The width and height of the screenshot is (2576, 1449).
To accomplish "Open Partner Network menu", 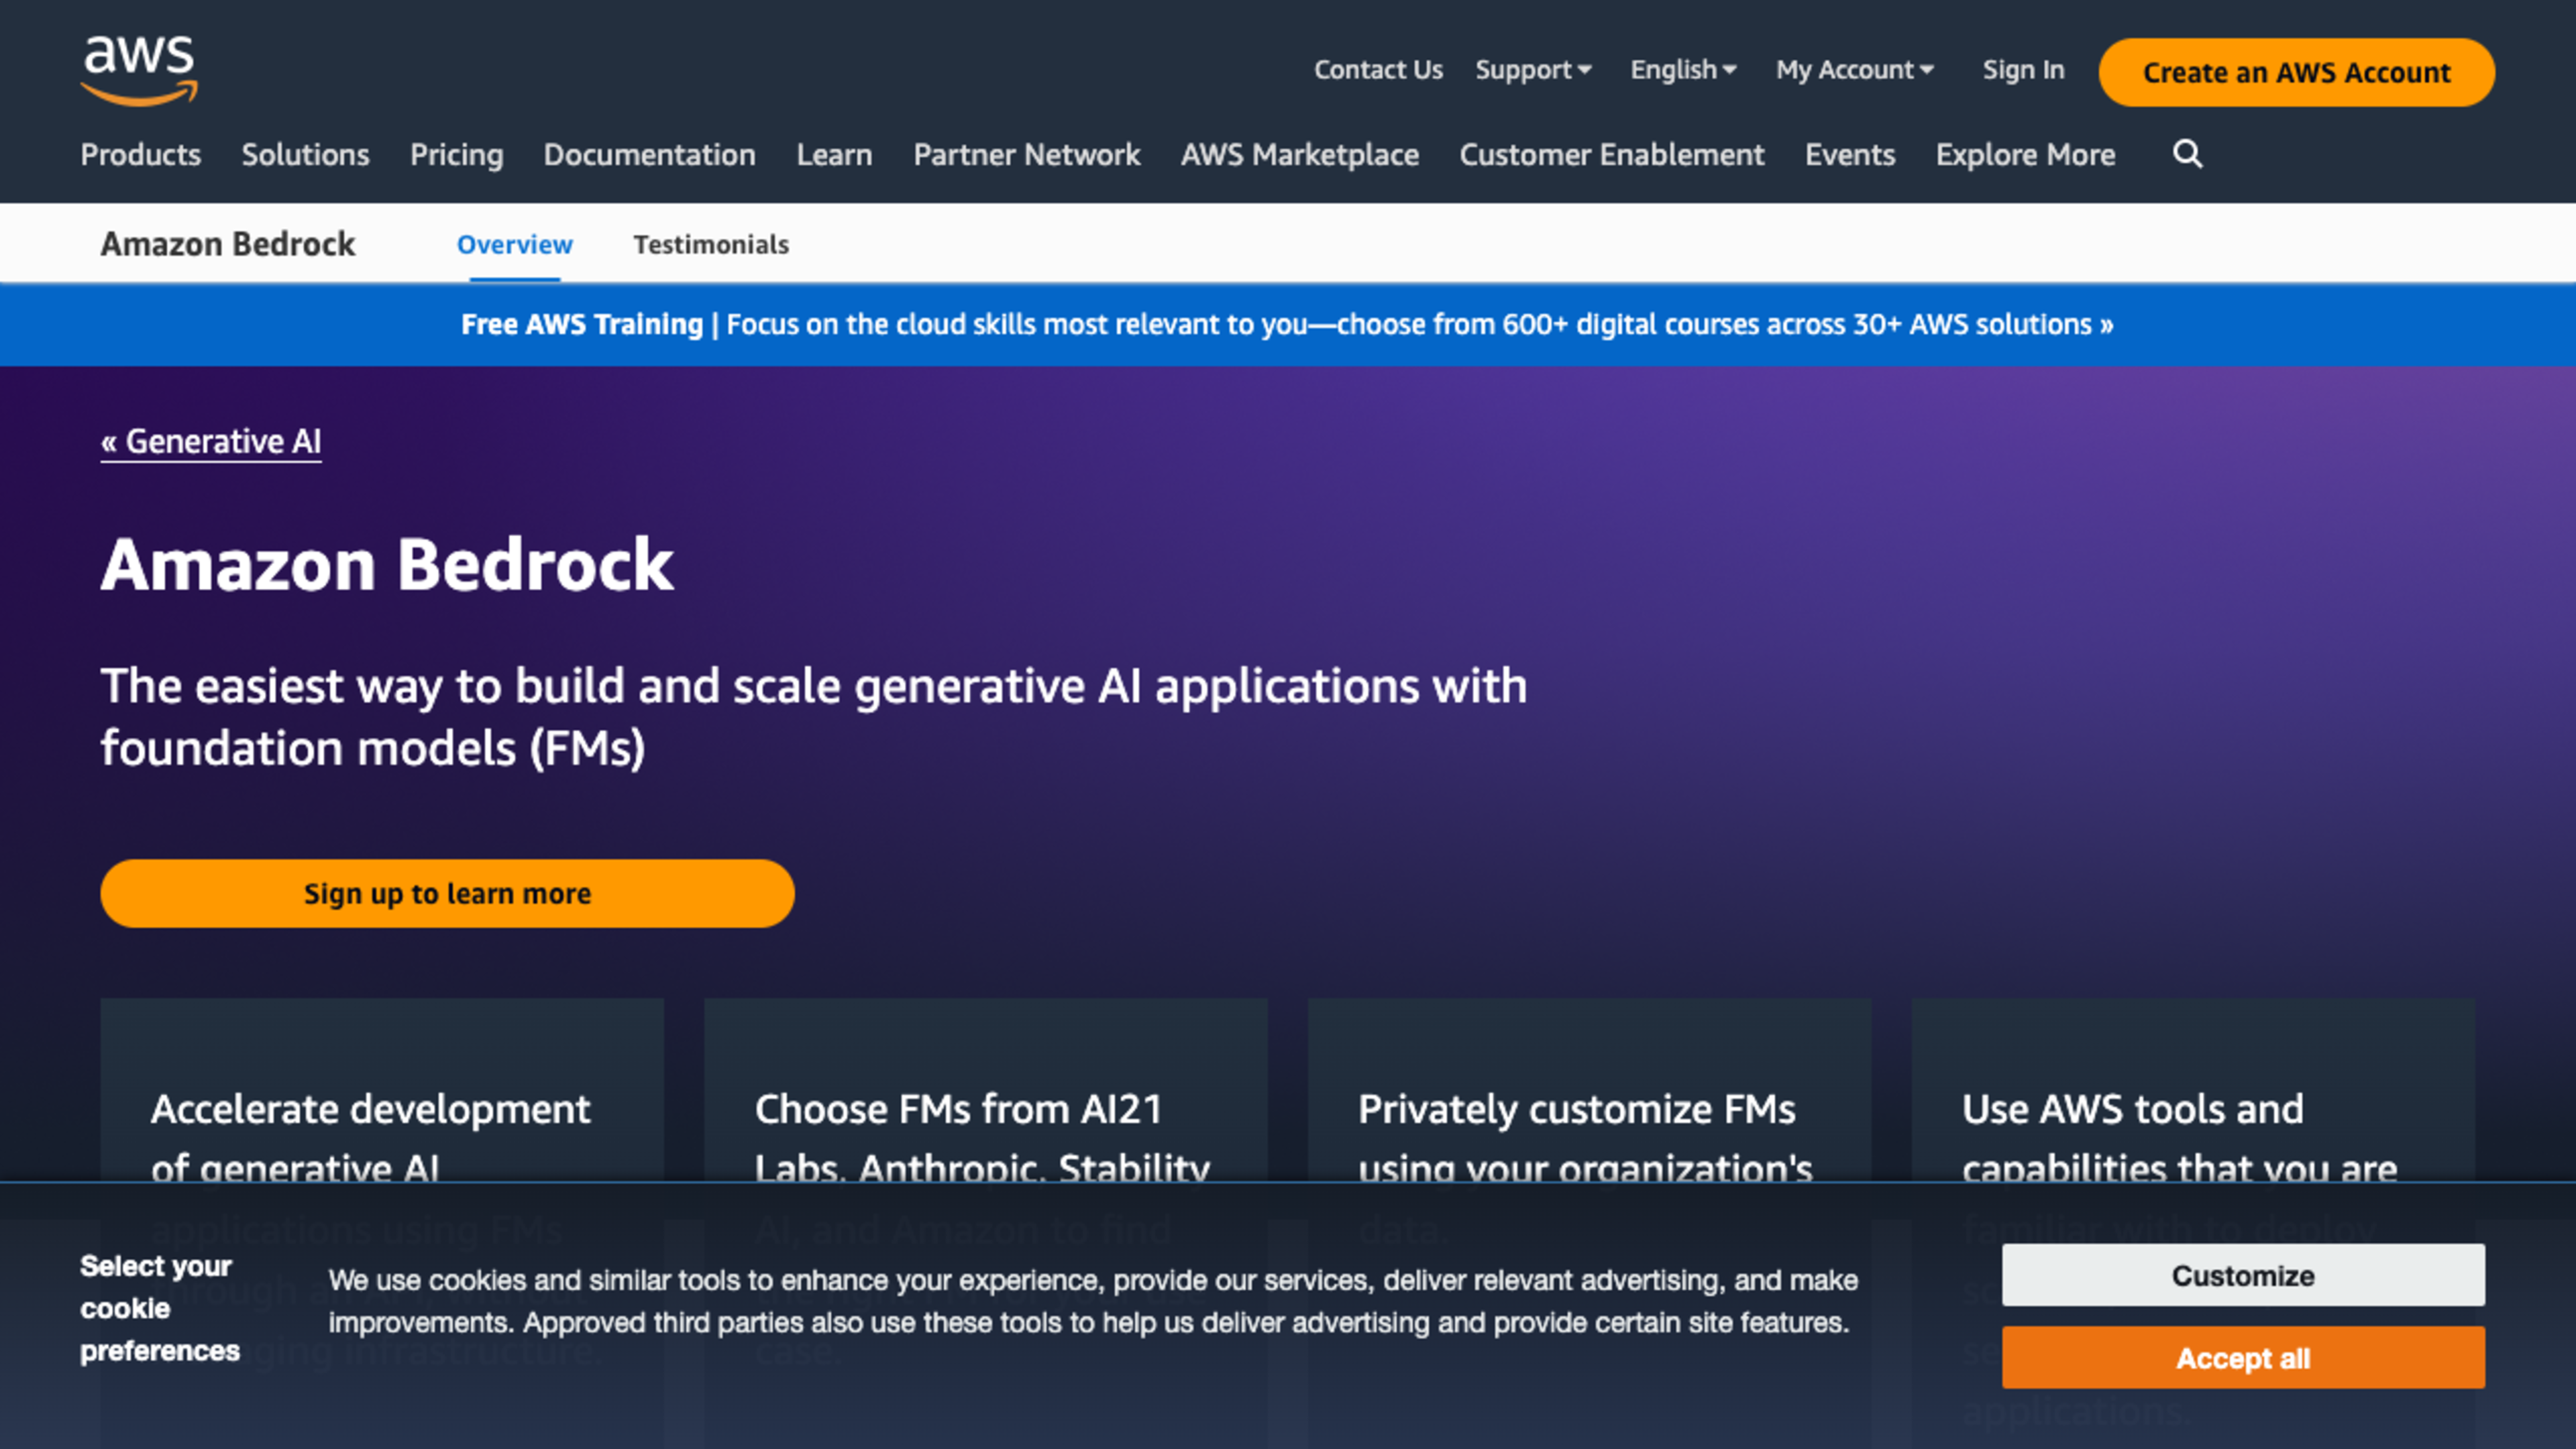I will (1026, 155).
